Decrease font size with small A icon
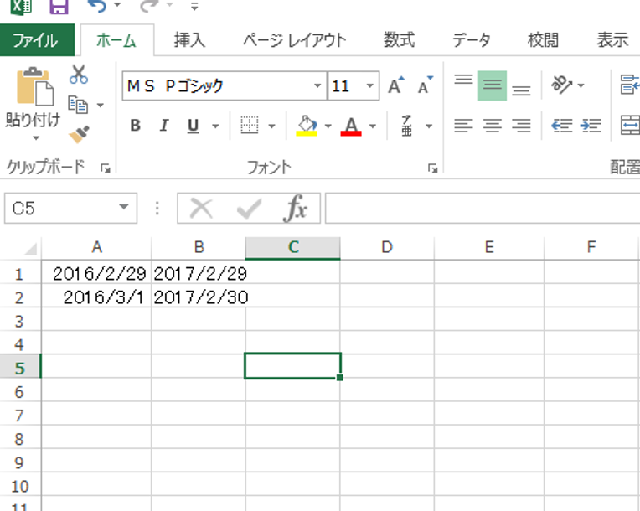The width and height of the screenshot is (640, 511). (425, 85)
